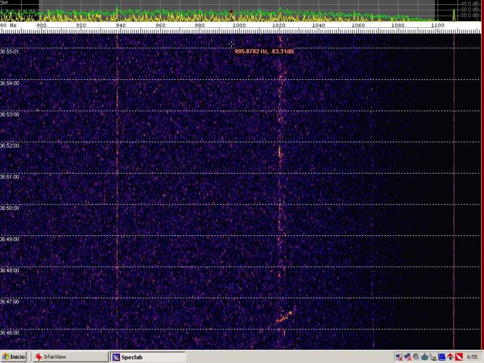484x363 pixels.
Task: Click the 06:50:00 time marker
Action: (10, 208)
